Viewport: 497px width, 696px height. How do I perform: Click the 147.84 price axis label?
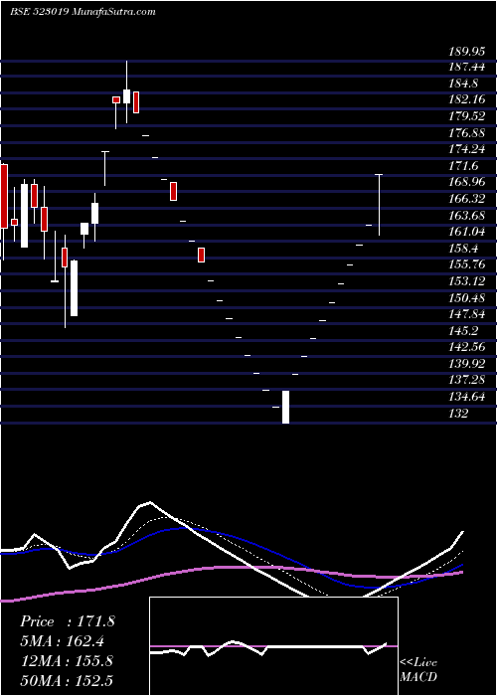466,314
